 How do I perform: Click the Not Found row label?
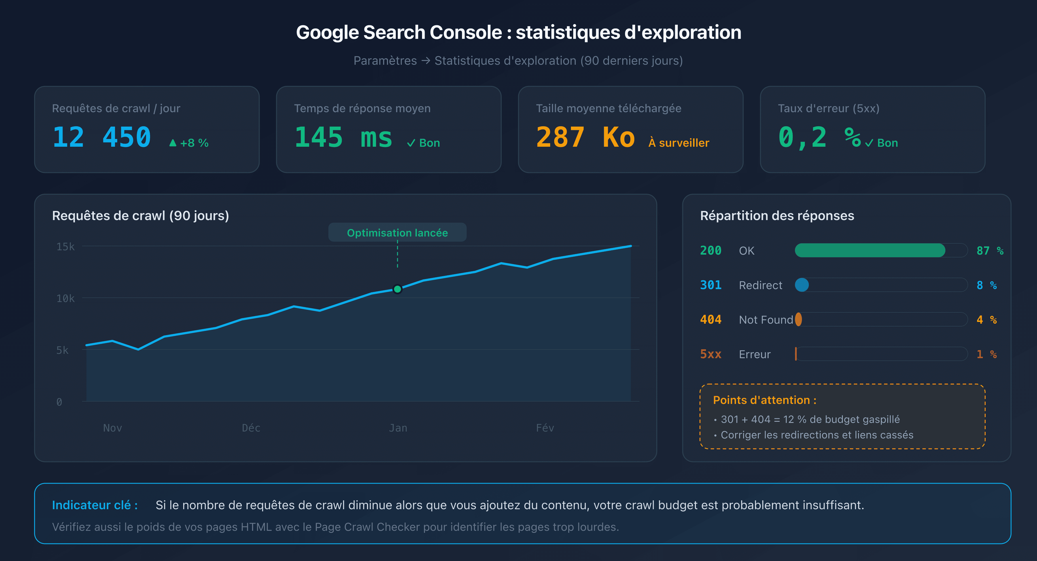click(766, 320)
